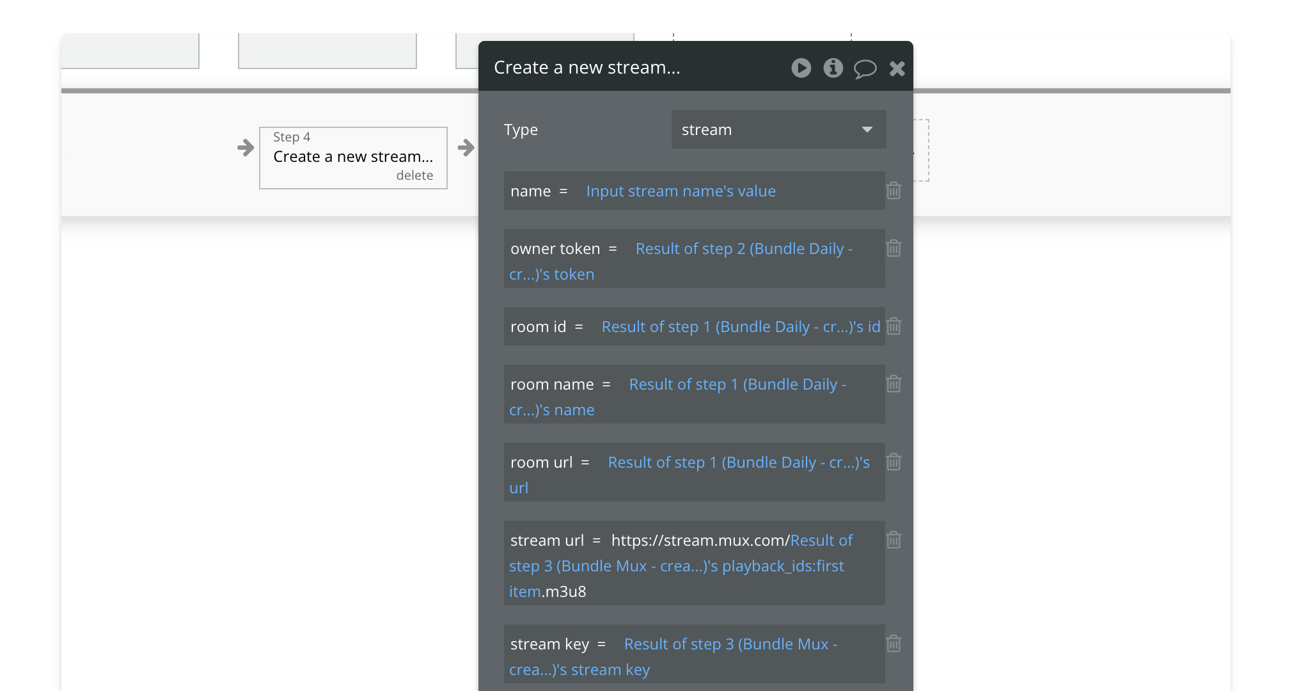Click the owner token expression value
The width and height of the screenshot is (1292, 691).
pos(743,250)
